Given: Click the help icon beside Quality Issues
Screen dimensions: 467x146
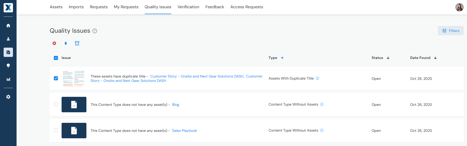Looking at the screenshot, I should tap(95, 31).
